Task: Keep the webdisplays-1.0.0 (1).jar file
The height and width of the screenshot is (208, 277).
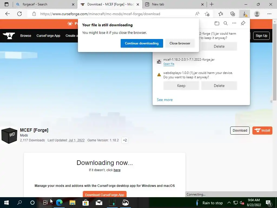Action: coord(181,86)
